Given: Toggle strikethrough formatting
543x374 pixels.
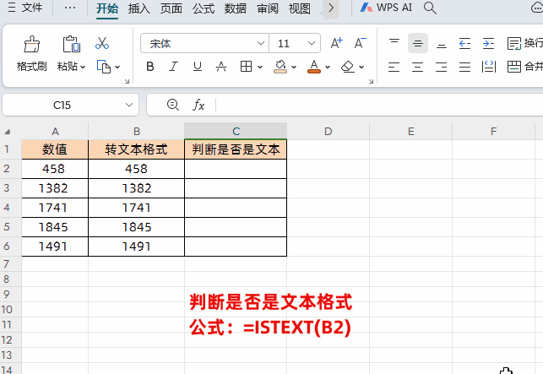Looking at the screenshot, I should coord(221,67).
